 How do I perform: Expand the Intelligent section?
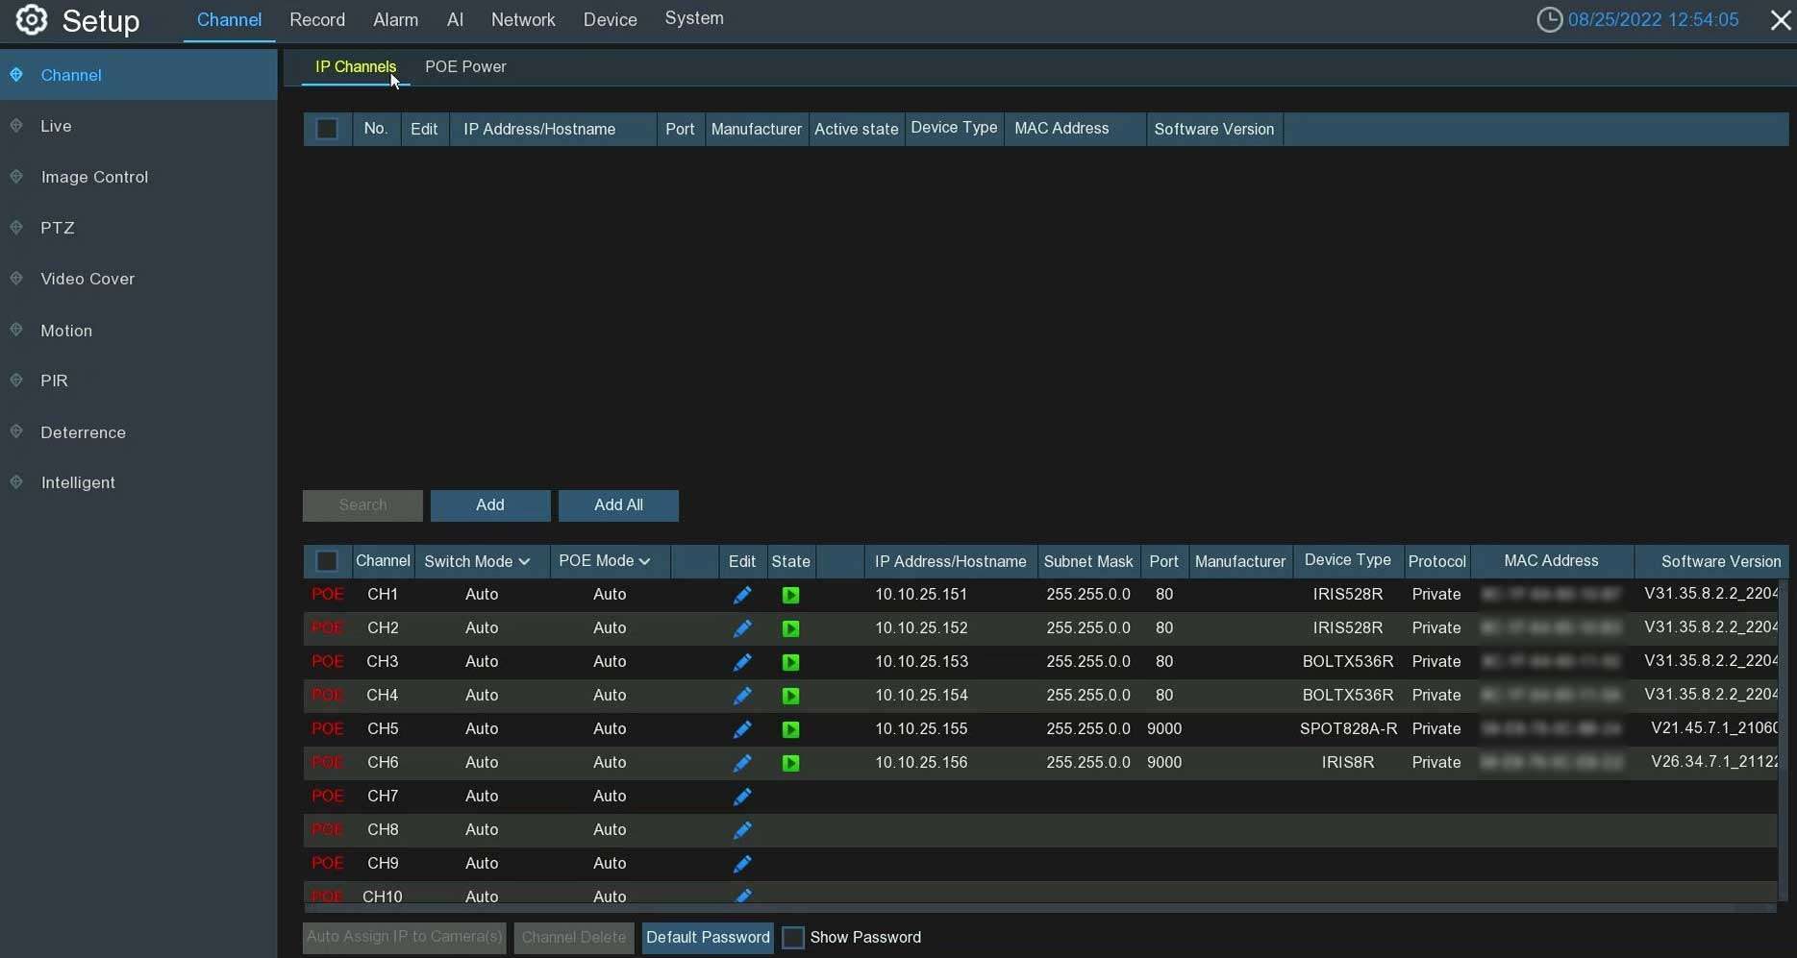pos(78,482)
